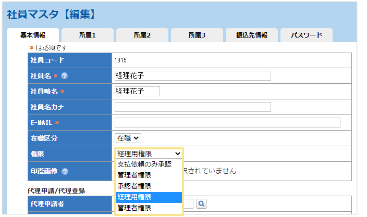Click the 代理申請者 text box
Viewport: 367px width, 217px height.
click(x=188, y=204)
